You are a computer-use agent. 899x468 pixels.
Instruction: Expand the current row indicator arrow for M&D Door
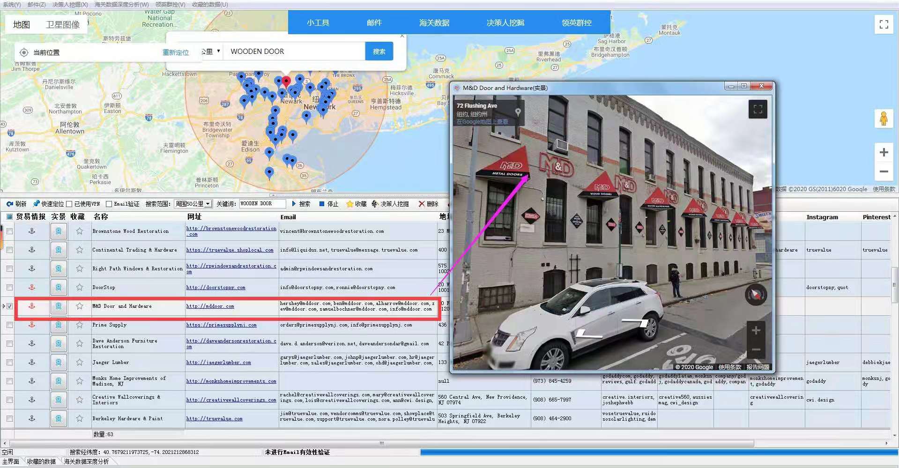click(x=4, y=306)
